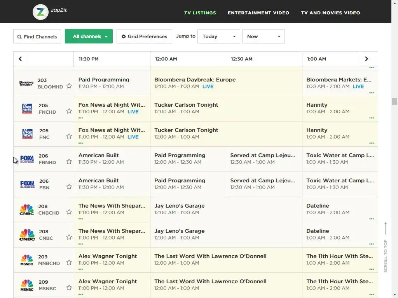
Task: Open Served at Camp Lejeune on FBN
Action: tap(264, 184)
